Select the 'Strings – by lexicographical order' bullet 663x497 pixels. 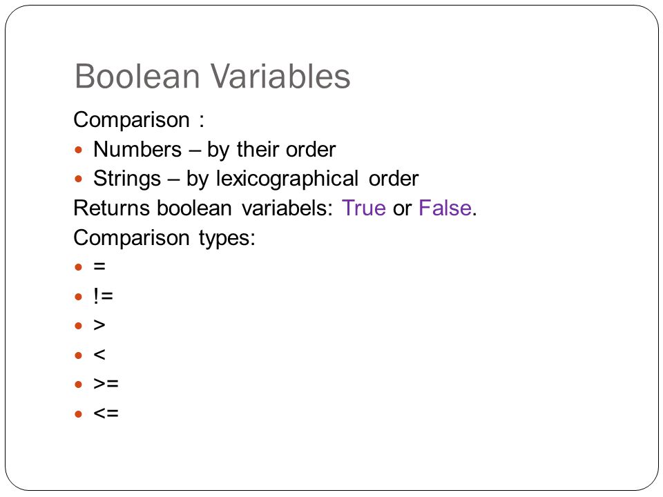pos(256,178)
